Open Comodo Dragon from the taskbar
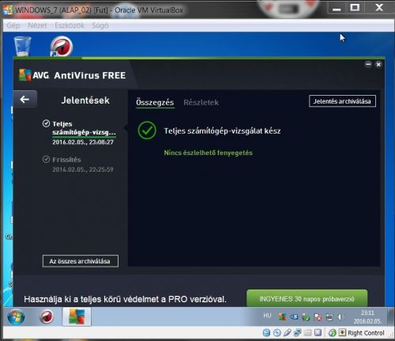 [47, 316]
